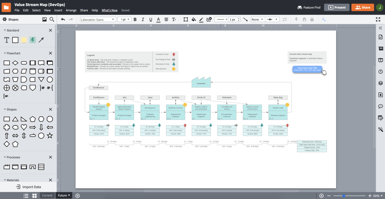Screen dimensions: 385x199
Task: Select the Text shape in Standard section
Action: [x=6, y=40]
